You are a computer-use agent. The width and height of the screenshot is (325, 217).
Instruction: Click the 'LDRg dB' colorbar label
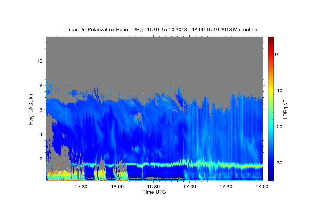click(285, 109)
